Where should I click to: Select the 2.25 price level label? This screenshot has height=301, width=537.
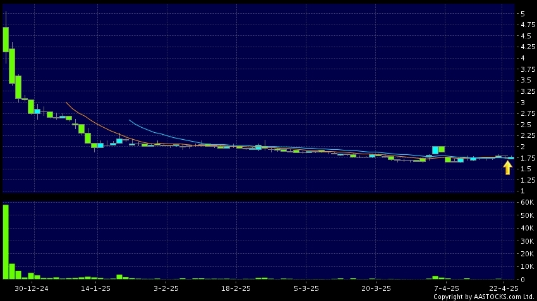pyautogui.click(x=528, y=136)
